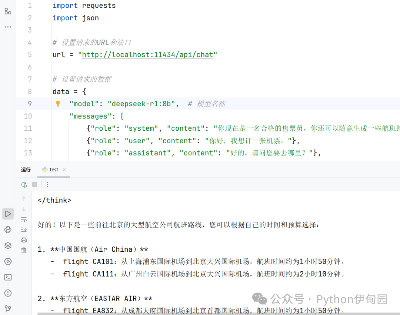
Task: Open the Problems tool window
Action: click(8, 293)
